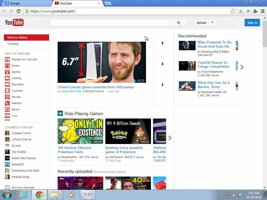Image resolution: width=267 pixels, height=200 pixels.
Task: Click the Chelsea Trevor channel avatar
Action: [x=7, y=133]
